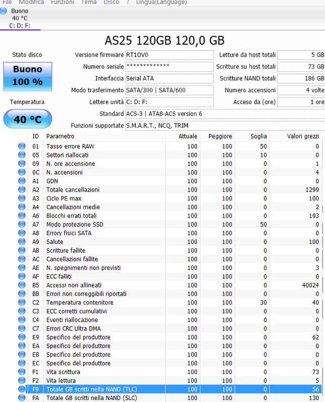The image size is (325, 402).
Task: Click status orb for Scritture fallite
Action: [22, 250]
